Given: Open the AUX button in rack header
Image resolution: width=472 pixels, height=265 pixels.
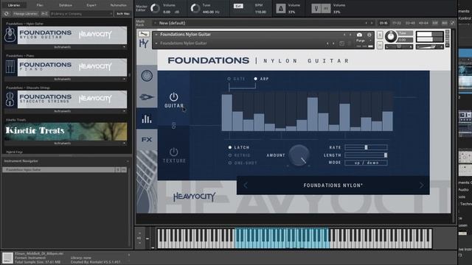Looking at the screenshot, I should (445, 23).
